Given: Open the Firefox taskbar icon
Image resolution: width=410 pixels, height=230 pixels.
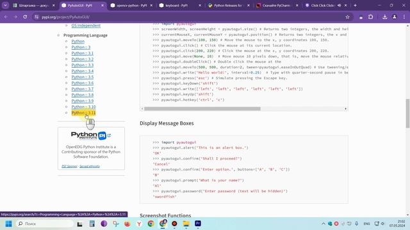Looking at the screenshot, I should [127, 224].
